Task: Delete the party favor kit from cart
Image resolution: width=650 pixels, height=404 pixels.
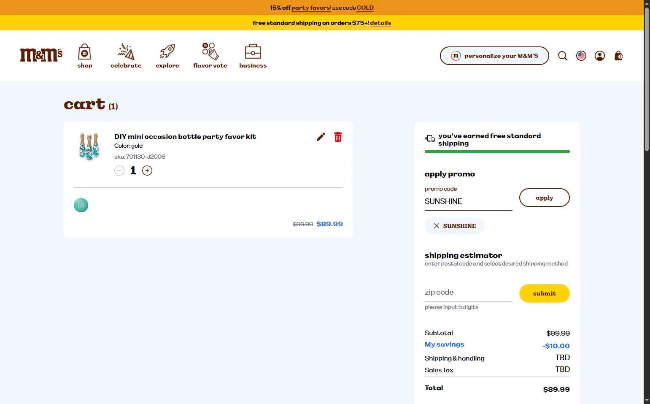Action: [x=338, y=137]
